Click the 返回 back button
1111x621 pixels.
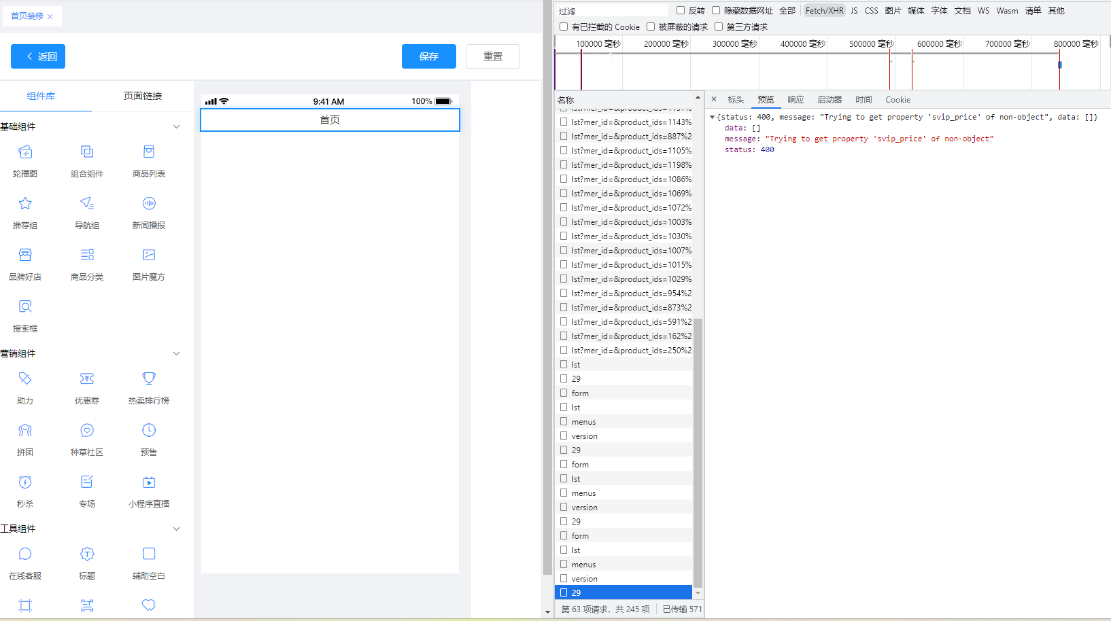[38, 56]
